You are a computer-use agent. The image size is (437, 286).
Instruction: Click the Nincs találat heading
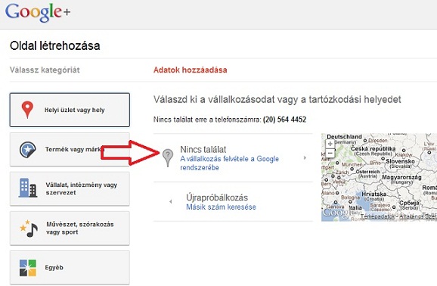point(203,149)
